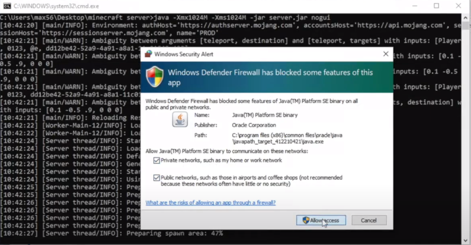Click the cmd vertical scrollbar thumb
The image size is (471, 245).
point(465,25)
